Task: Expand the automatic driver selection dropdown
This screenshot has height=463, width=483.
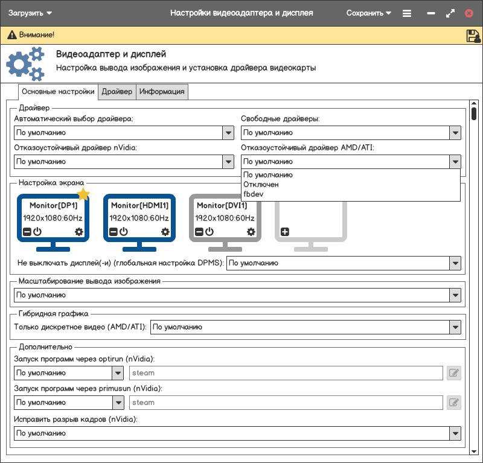Action: coord(228,133)
